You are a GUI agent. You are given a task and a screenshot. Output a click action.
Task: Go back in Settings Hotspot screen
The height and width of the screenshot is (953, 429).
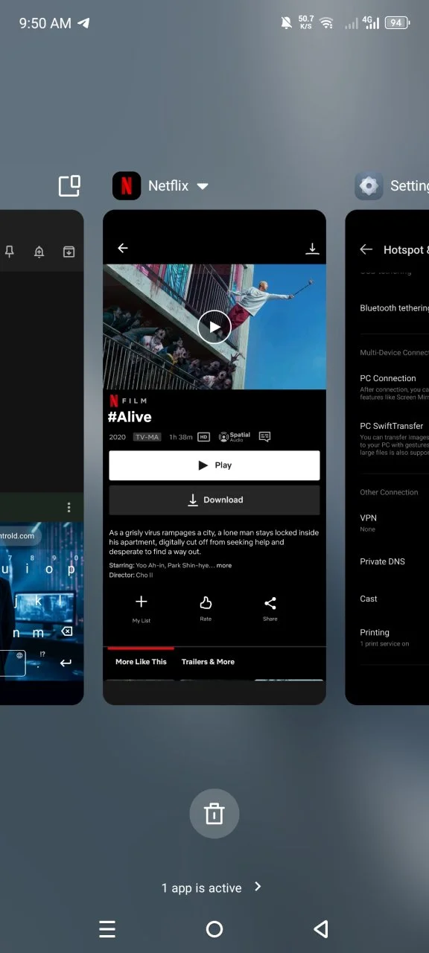click(366, 249)
